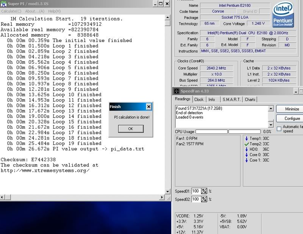Screen dimensions: 303x234
Task: Click the Level 2 cache value 1024 KBytes
Action: [279, 80]
